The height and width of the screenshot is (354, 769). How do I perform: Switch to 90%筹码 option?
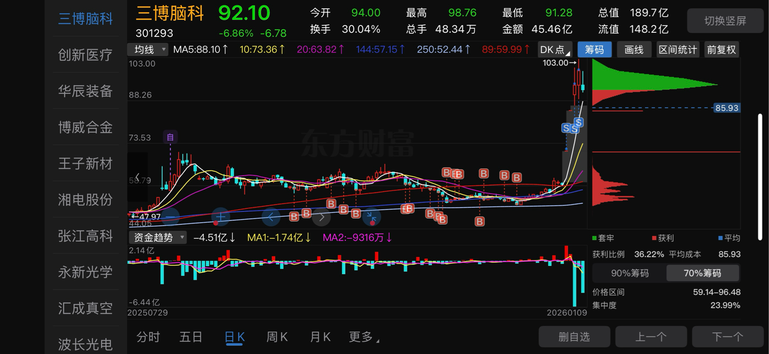pyautogui.click(x=630, y=273)
